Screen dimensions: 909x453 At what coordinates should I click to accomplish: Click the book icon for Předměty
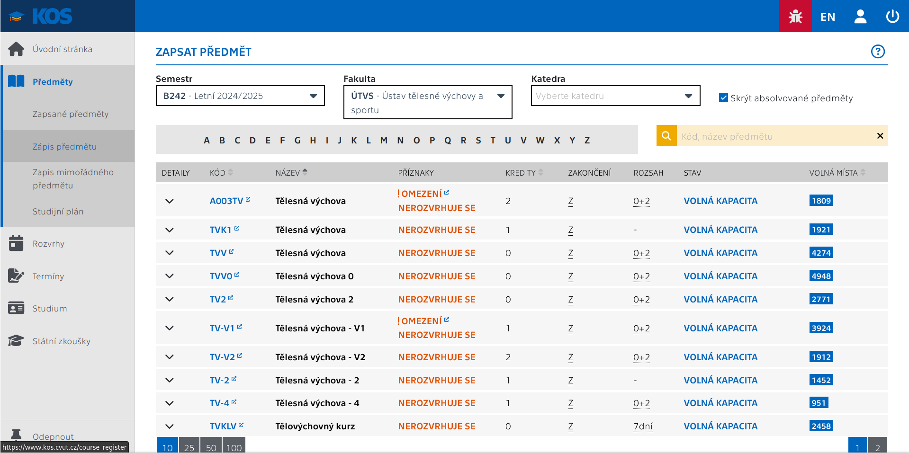[x=16, y=81]
